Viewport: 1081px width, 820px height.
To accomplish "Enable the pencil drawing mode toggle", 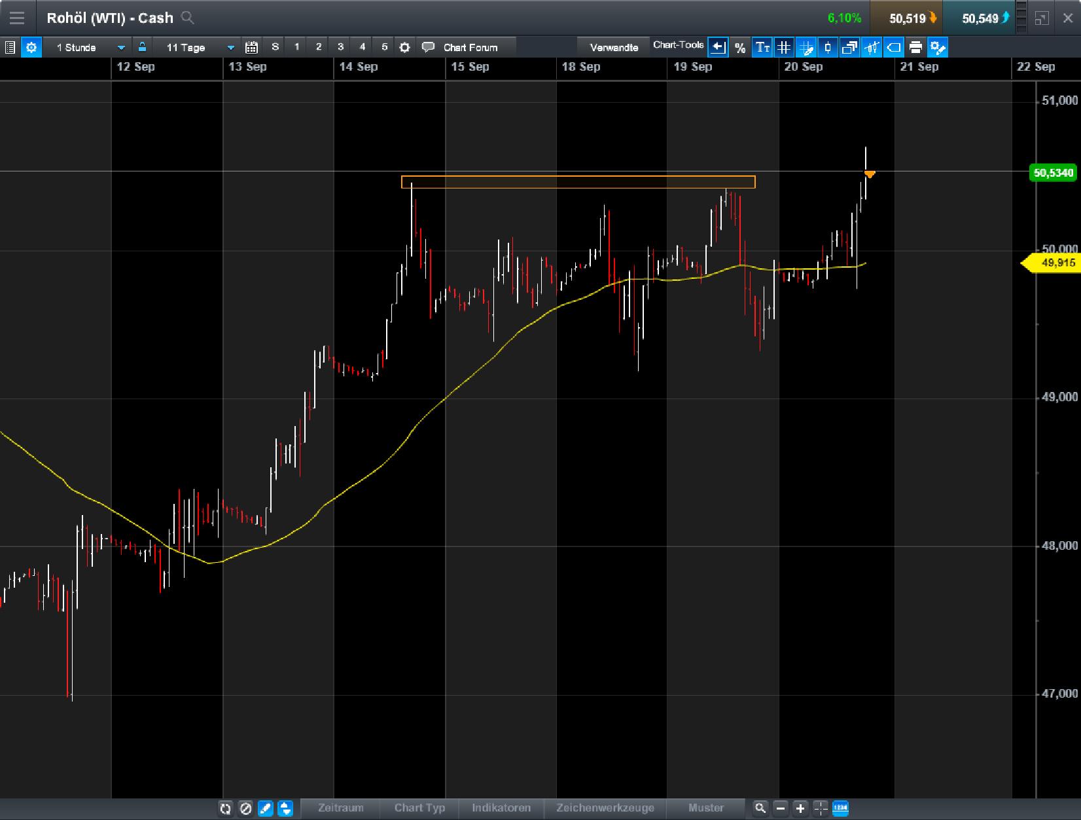I will point(265,808).
